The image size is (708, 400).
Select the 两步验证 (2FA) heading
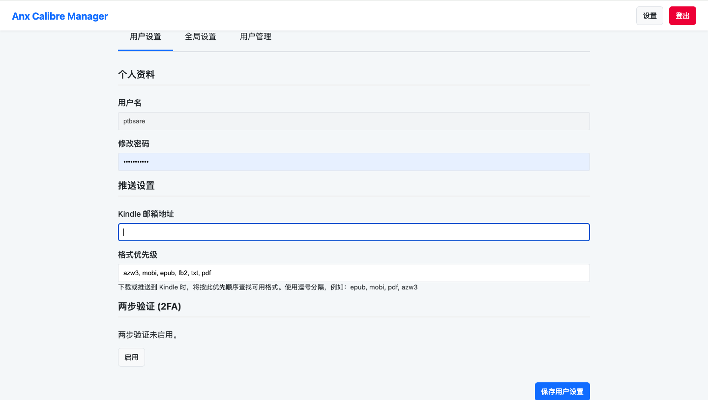[149, 307]
